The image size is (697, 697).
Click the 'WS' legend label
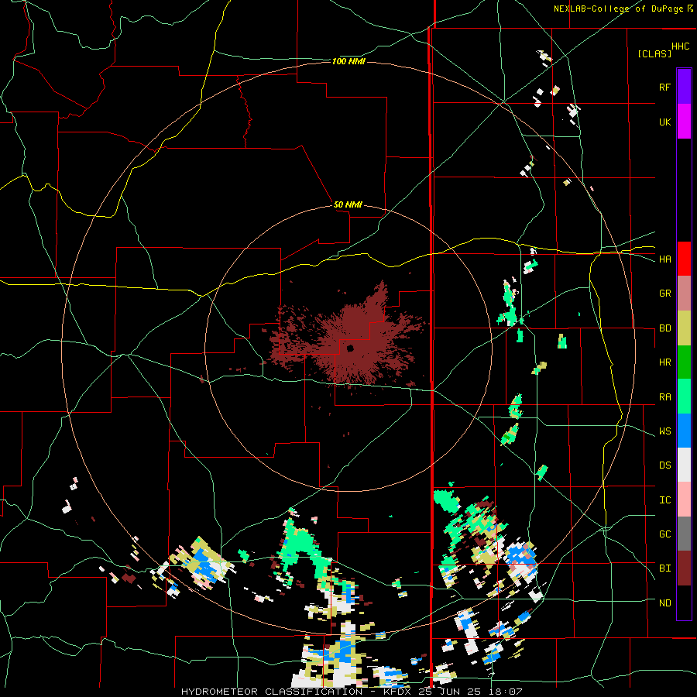click(664, 431)
